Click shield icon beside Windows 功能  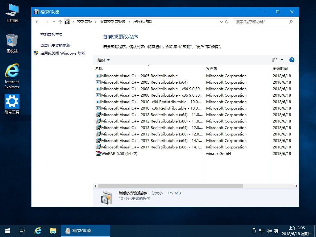coord(36,53)
